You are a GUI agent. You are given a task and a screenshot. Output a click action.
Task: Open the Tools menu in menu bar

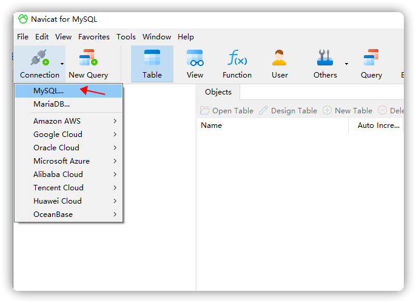[126, 37]
